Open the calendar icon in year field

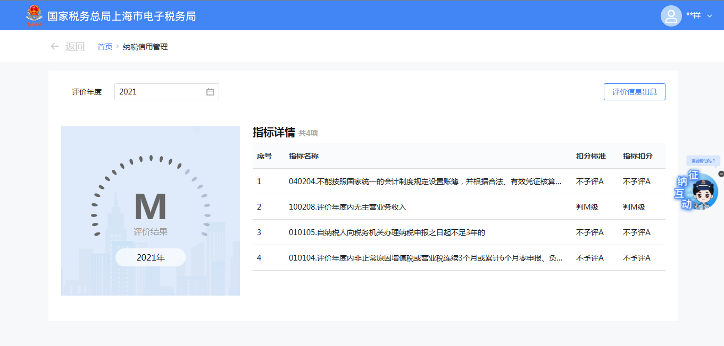(210, 92)
